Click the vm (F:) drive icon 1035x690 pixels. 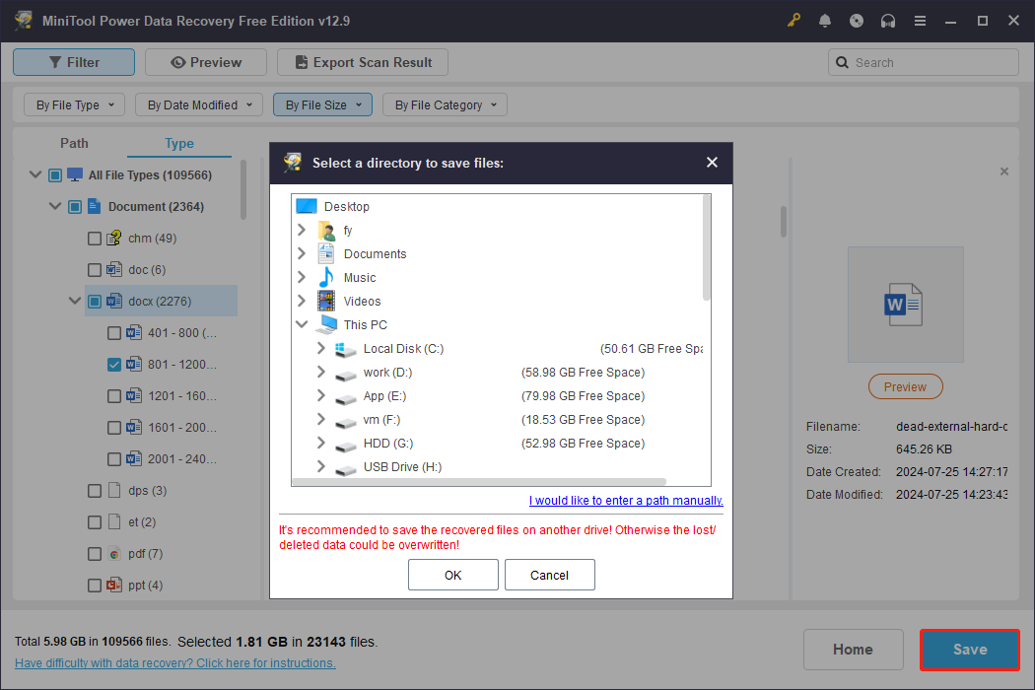tap(345, 423)
